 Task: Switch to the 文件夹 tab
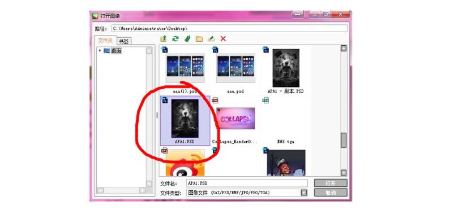tap(105, 41)
